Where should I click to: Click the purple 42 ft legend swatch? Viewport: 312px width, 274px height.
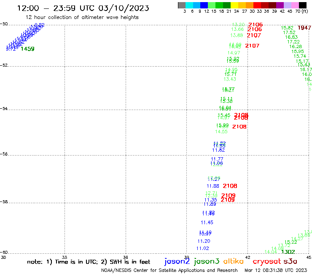[x=280, y=5]
